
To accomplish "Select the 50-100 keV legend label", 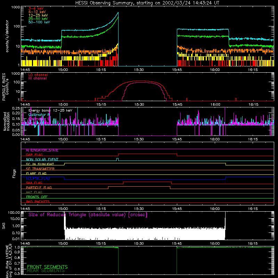I will pos(39,22).
